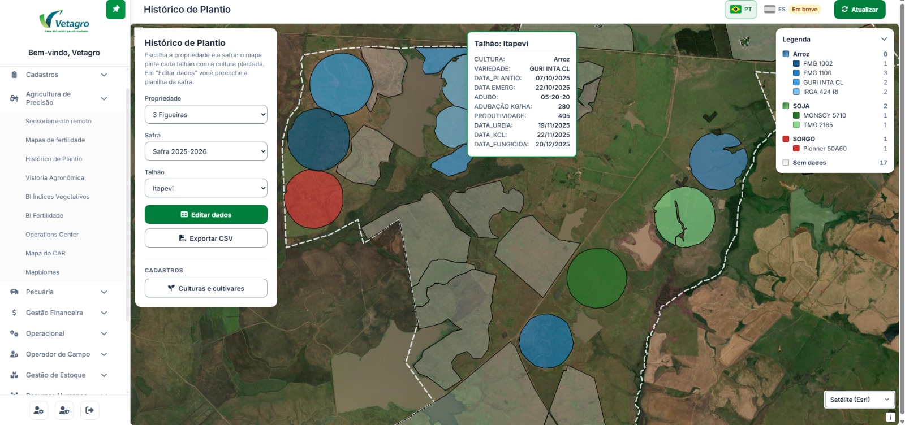Toggle the SORGO legend swatch
Viewport: 905px width, 425px height.
point(786,139)
